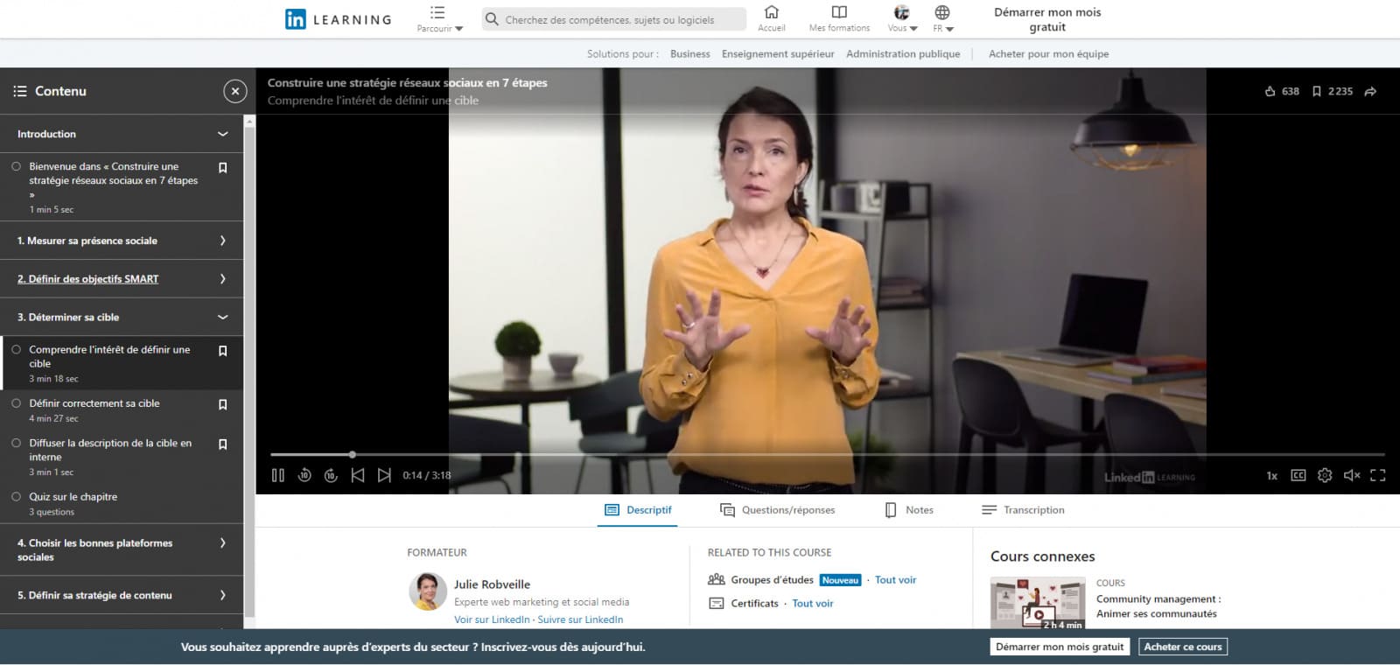Screen dimensions: 1400x665
Task: Unmute the video volume
Action: click(x=1352, y=475)
